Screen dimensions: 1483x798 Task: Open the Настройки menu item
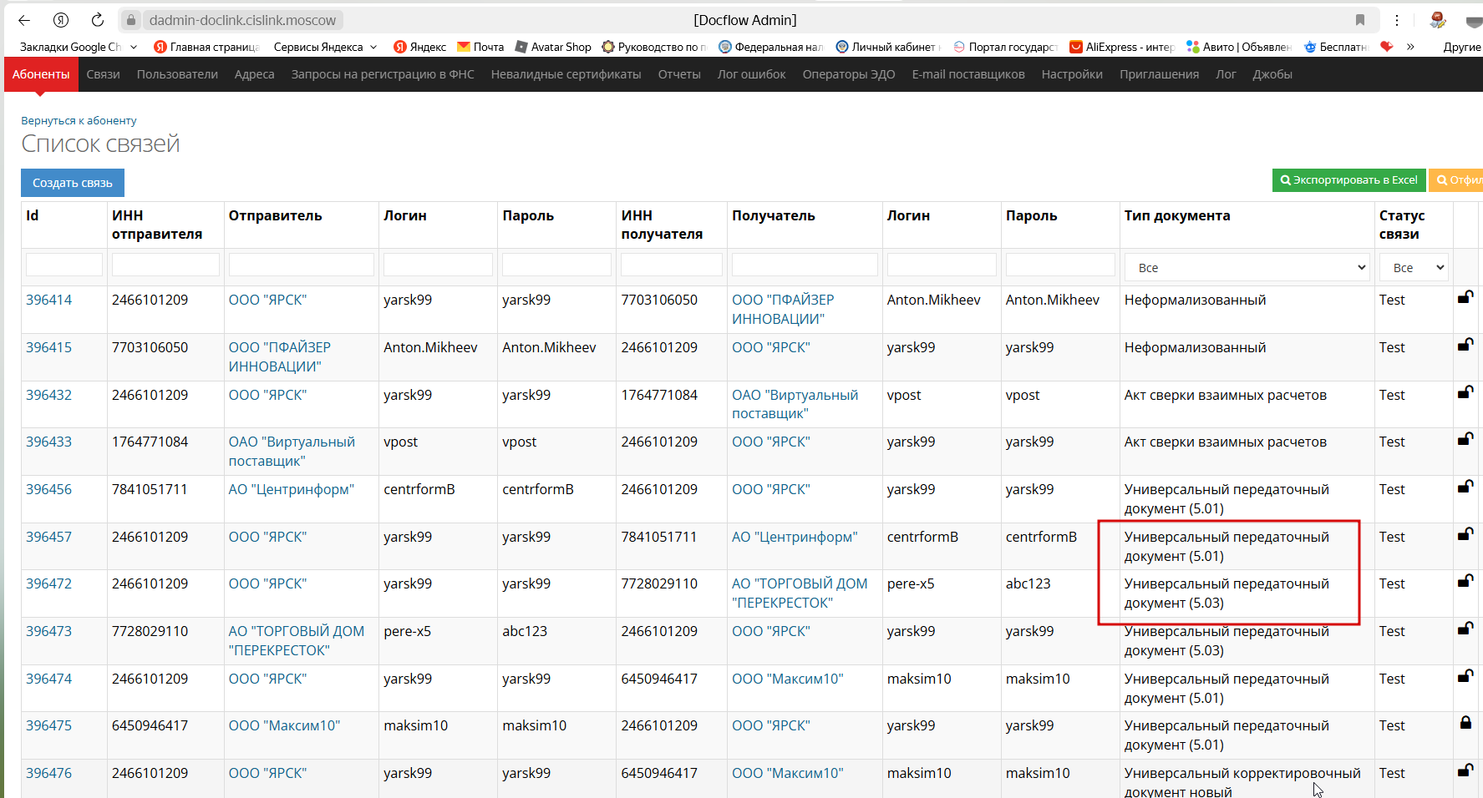coord(1072,74)
